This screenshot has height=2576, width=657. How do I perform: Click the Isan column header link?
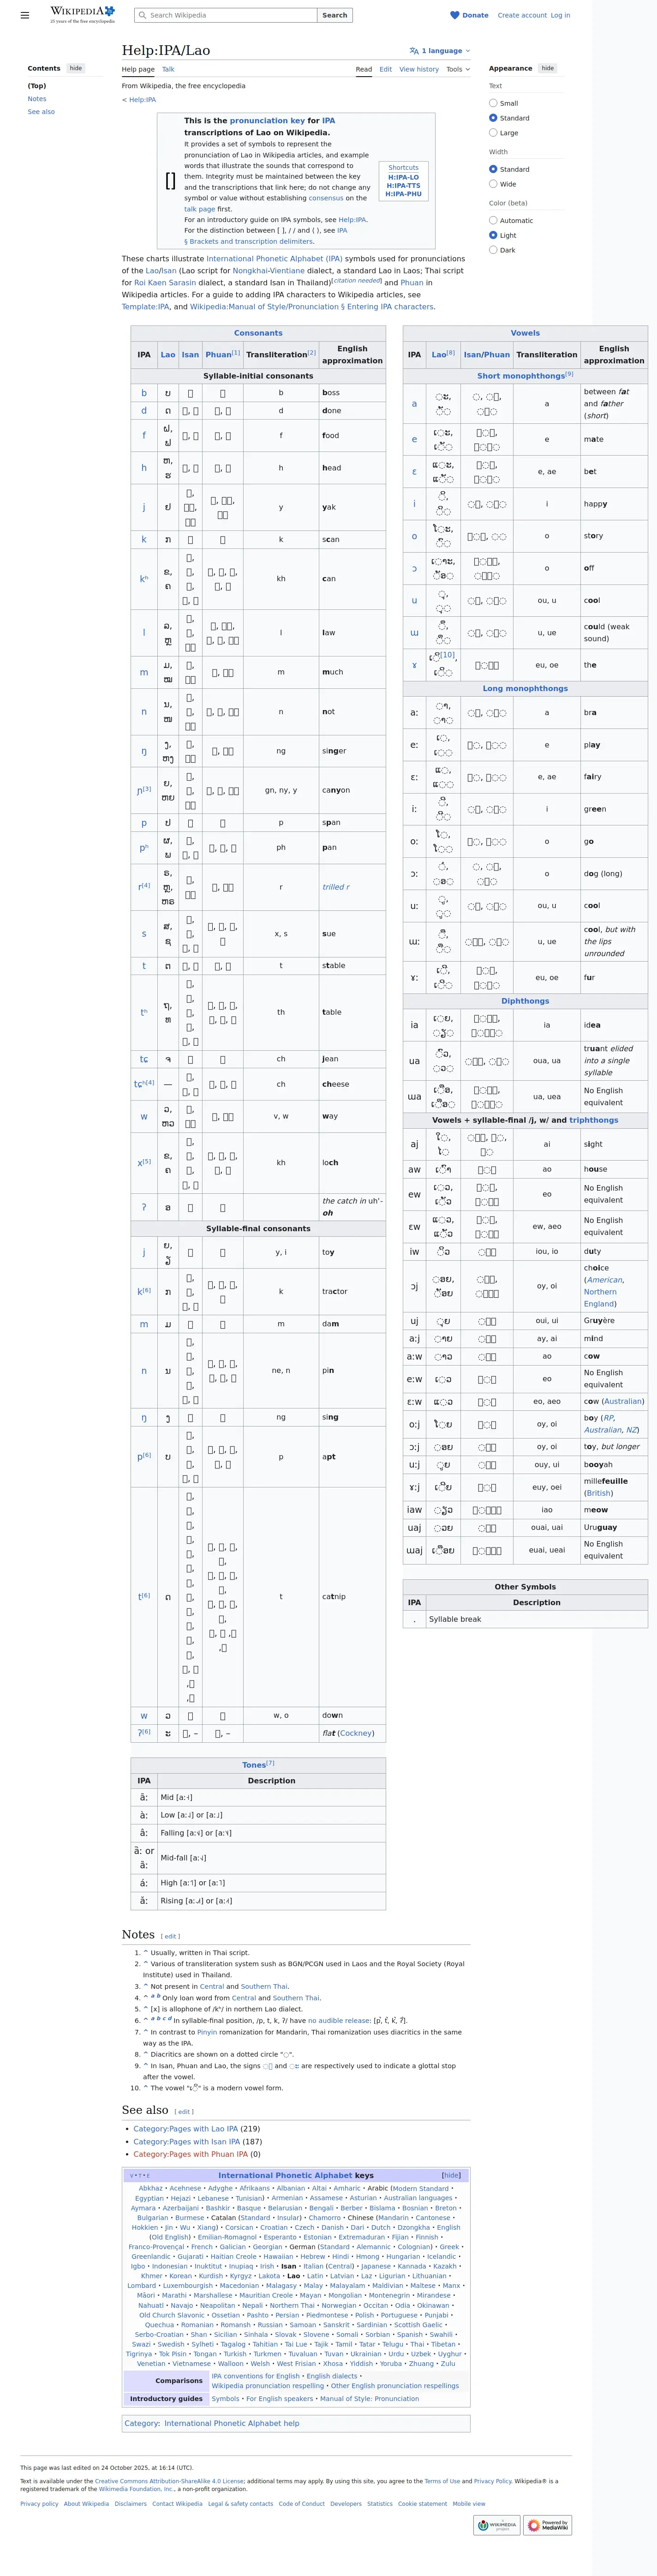[x=190, y=354]
